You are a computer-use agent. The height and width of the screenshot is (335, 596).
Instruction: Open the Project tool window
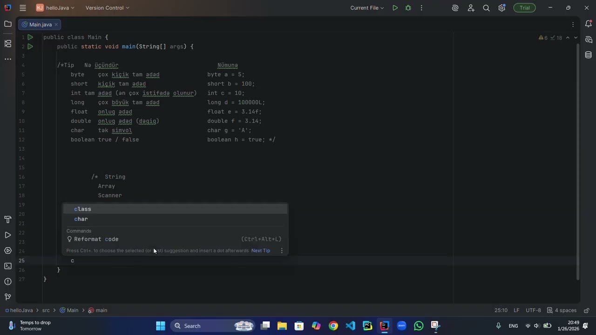click(8, 24)
